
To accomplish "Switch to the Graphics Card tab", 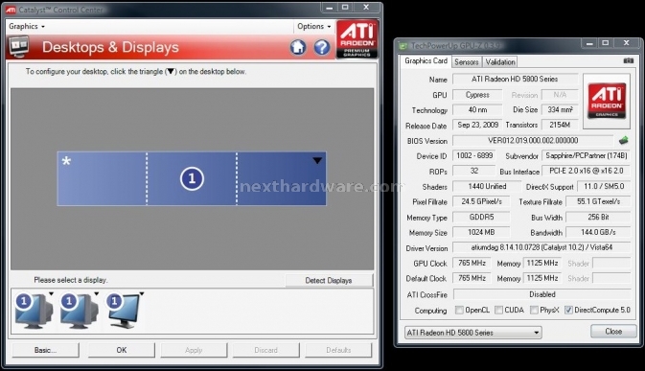I will pos(426,60).
